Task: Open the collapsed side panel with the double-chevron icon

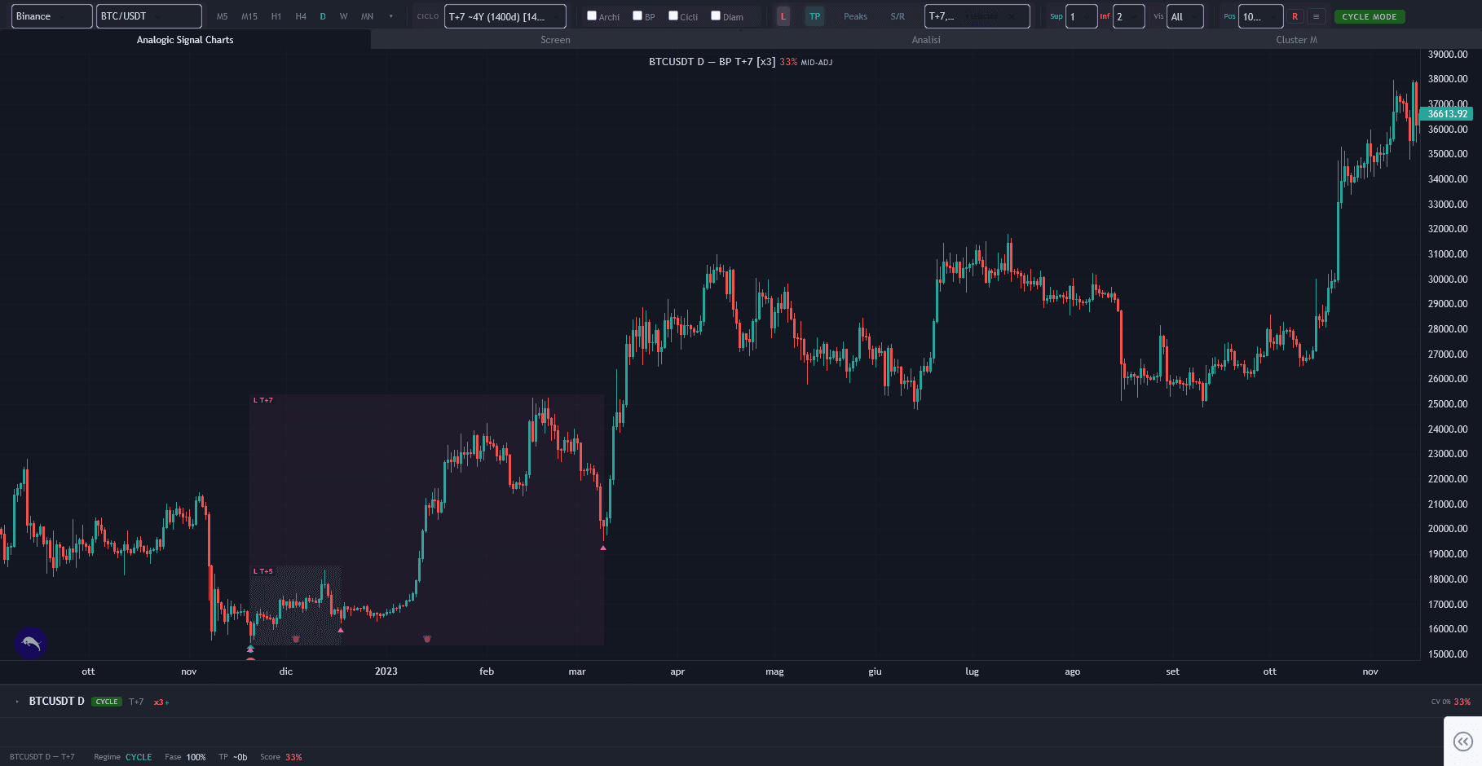Action: tap(1463, 741)
